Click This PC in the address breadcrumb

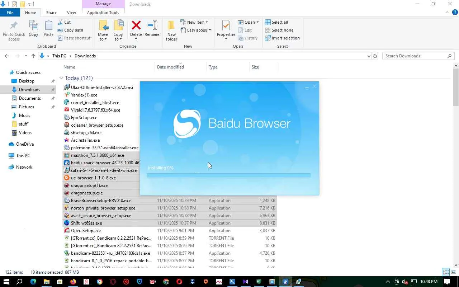[59, 56]
